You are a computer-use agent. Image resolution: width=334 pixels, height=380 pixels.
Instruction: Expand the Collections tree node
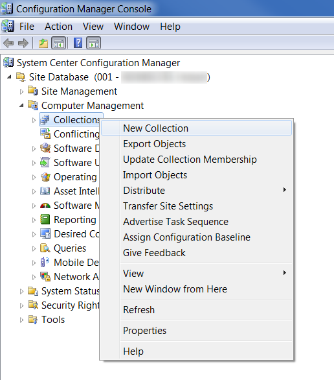34,120
